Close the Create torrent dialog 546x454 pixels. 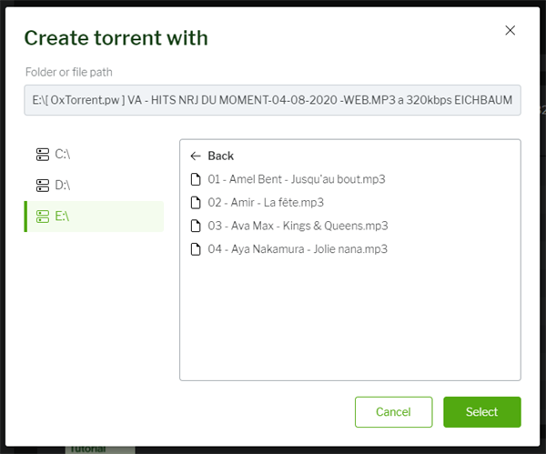tap(510, 30)
